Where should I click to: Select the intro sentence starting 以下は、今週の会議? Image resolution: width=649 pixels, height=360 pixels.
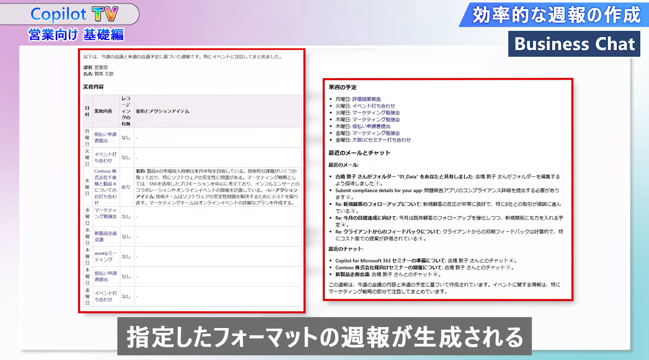pos(182,57)
